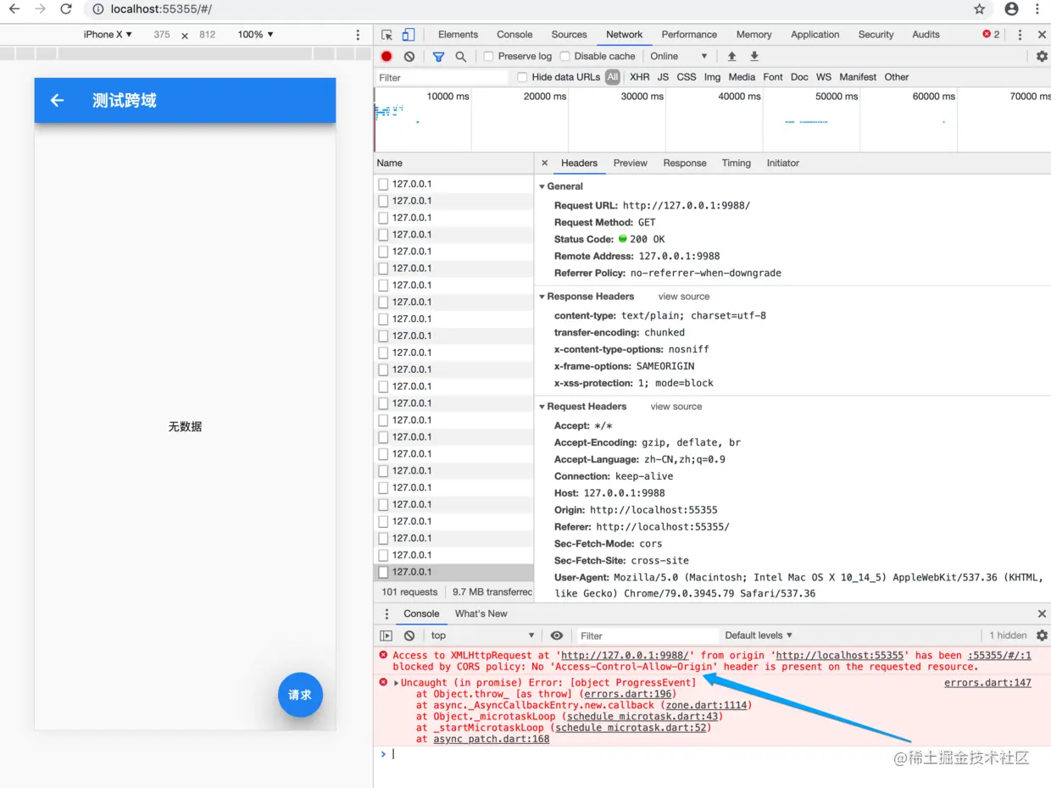Open the 100% zoom dropdown
This screenshot has height=788, width=1051.
click(256, 35)
